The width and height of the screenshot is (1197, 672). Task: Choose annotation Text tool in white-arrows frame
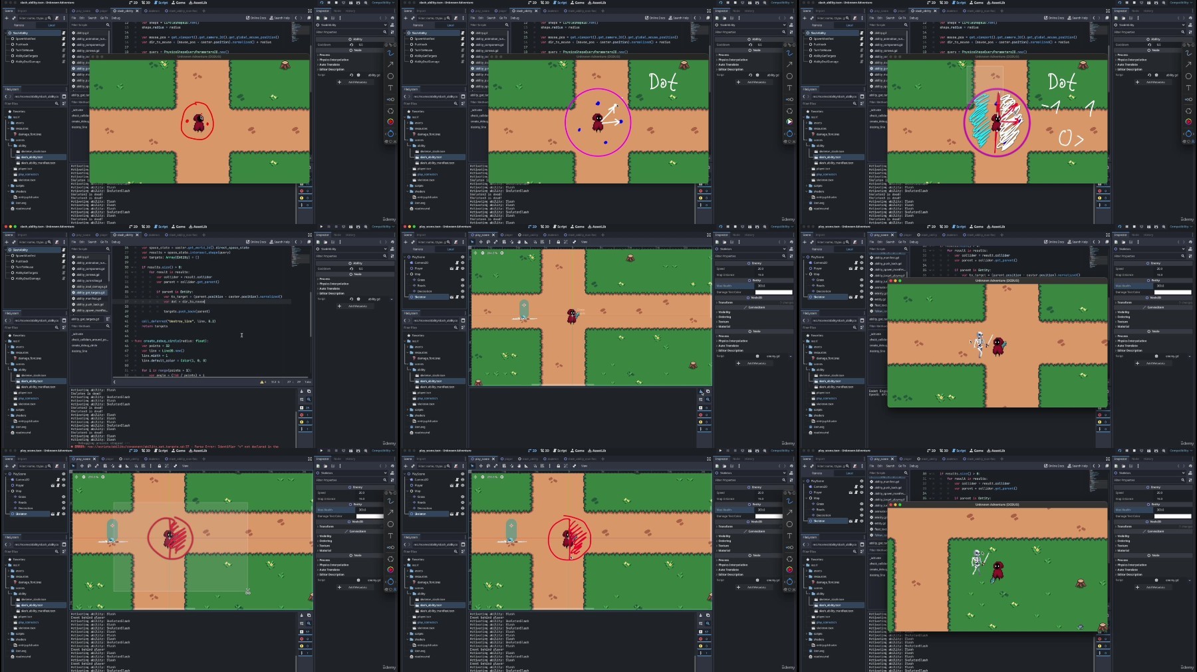[789, 88]
